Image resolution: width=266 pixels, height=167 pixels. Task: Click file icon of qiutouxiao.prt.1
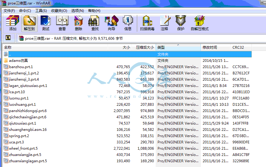(6, 123)
